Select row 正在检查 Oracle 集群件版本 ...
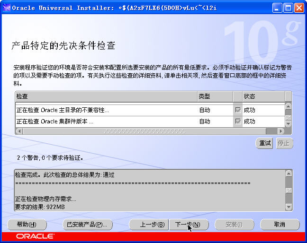The height and width of the screenshot is (243, 307). pyautogui.click(x=150, y=121)
